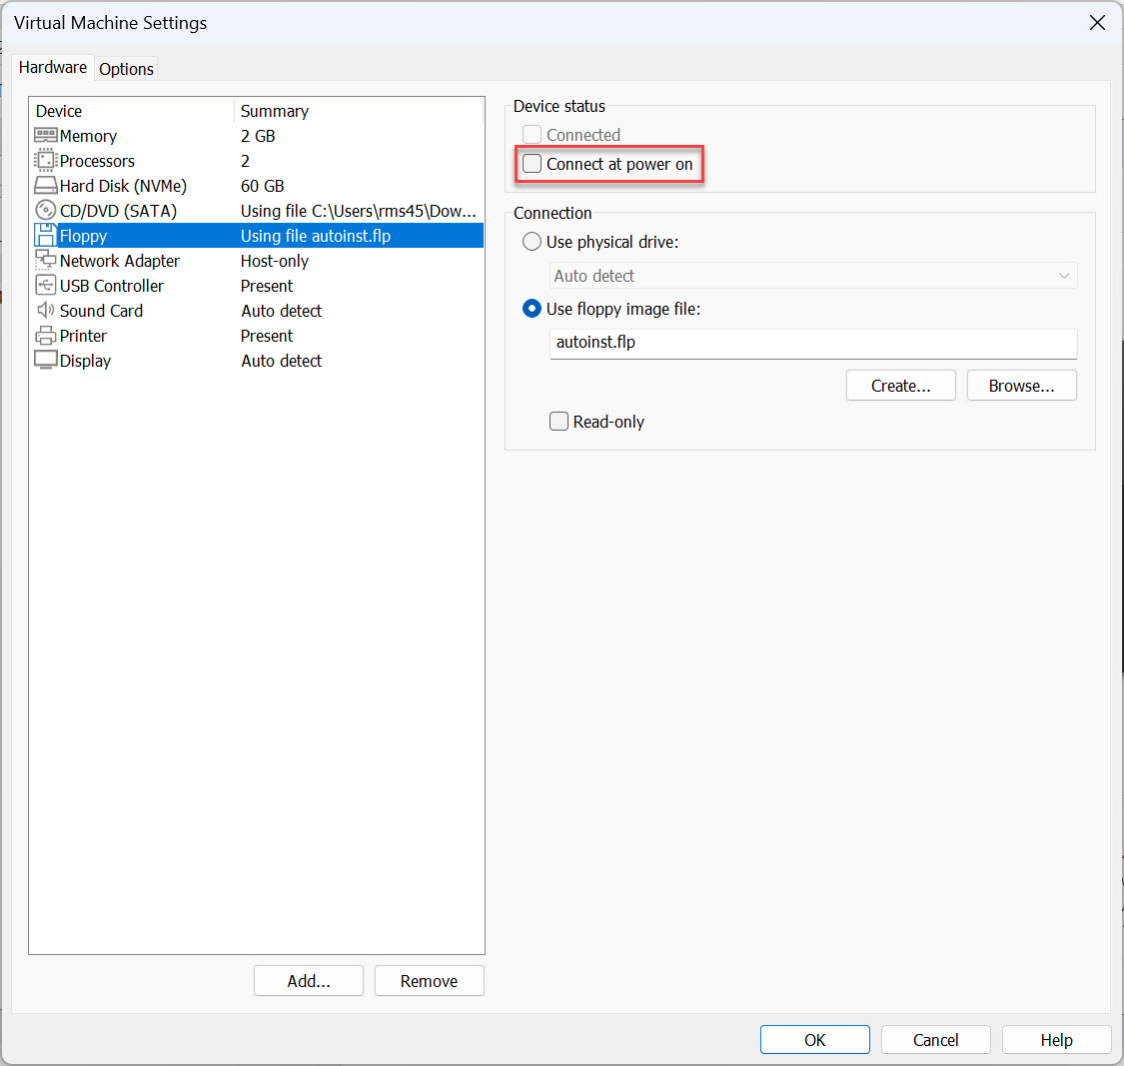The height and width of the screenshot is (1066, 1124).
Task: Select the Processors device icon
Action: (46, 161)
